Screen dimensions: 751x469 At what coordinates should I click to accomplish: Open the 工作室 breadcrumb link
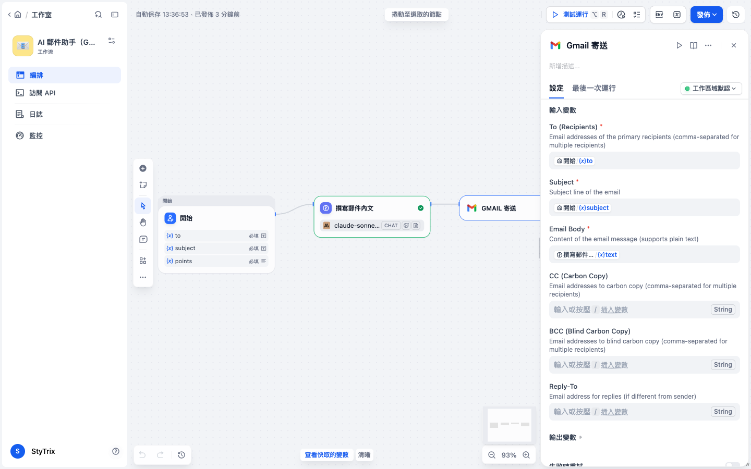click(x=41, y=15)
